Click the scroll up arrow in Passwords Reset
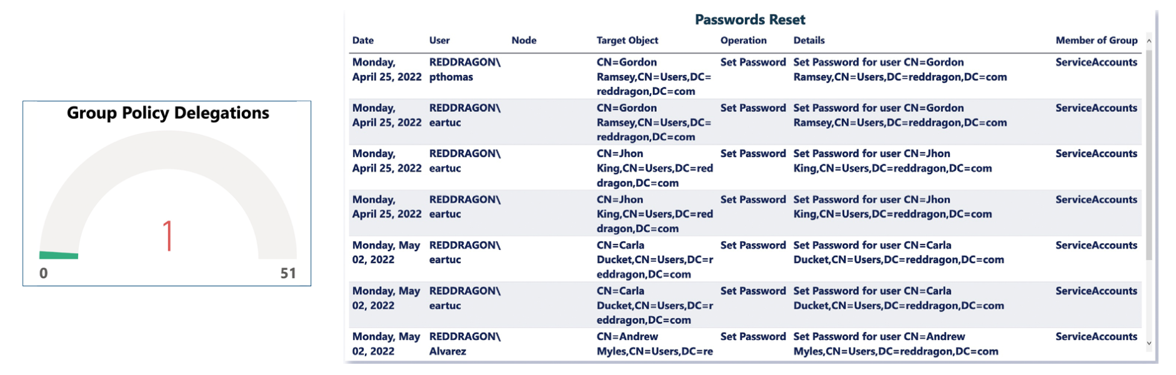Image resolution: width=1176 pixels, height=375 pixels. point(1149,41)
